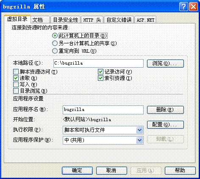200x179 pixels.
Task: Go to the ASP.NET tab
Action: coord(145,20)
